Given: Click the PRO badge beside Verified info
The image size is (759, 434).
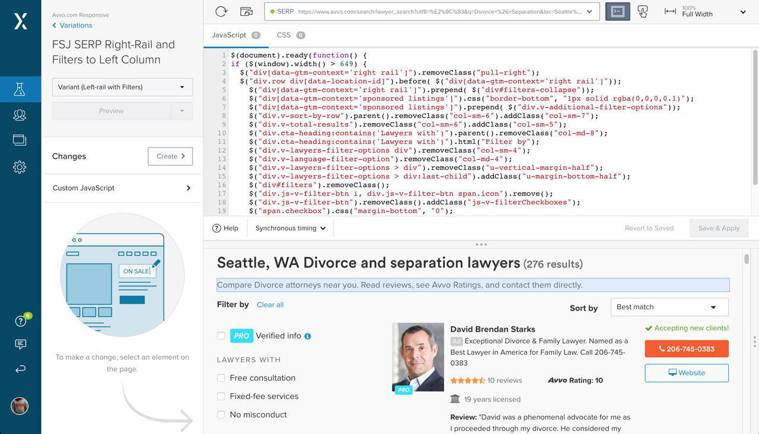Looking at the screenshot, I should point(241,336).
